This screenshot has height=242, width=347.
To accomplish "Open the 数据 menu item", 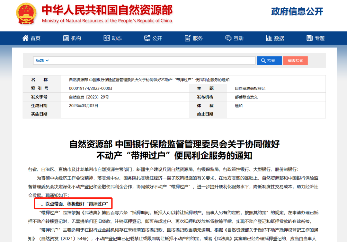I will pyautogui.click(x=279, y=38).
